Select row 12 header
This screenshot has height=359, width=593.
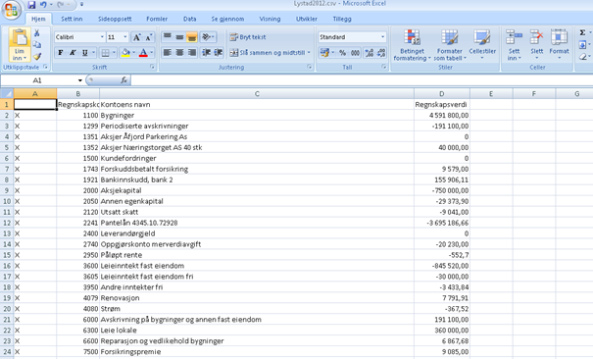[7, 223]
